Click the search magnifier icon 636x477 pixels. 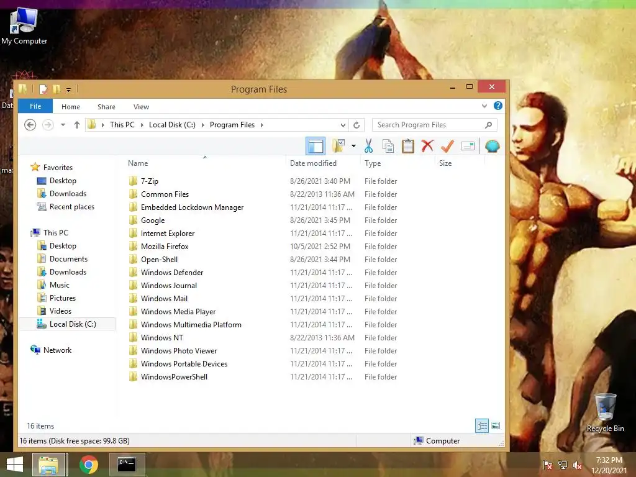[489, 125]
